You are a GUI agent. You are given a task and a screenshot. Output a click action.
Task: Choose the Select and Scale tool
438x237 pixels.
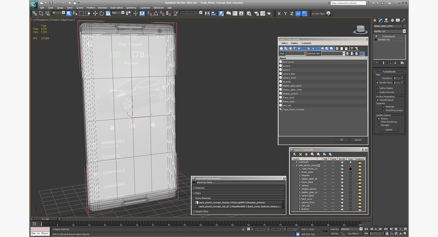click(108, 13)
